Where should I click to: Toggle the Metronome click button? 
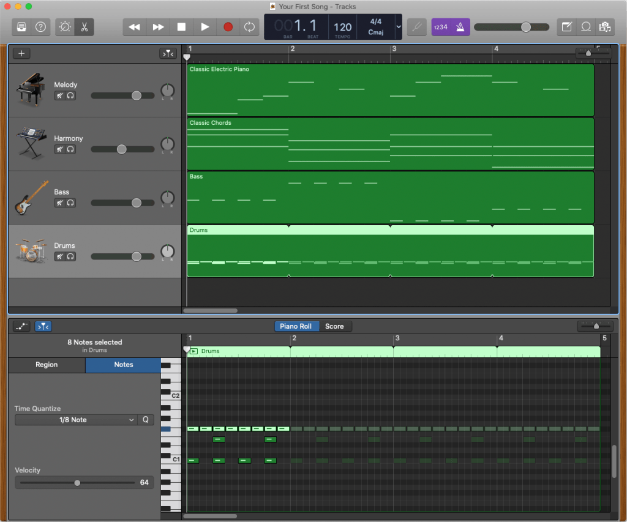click(x=460, y=27)
